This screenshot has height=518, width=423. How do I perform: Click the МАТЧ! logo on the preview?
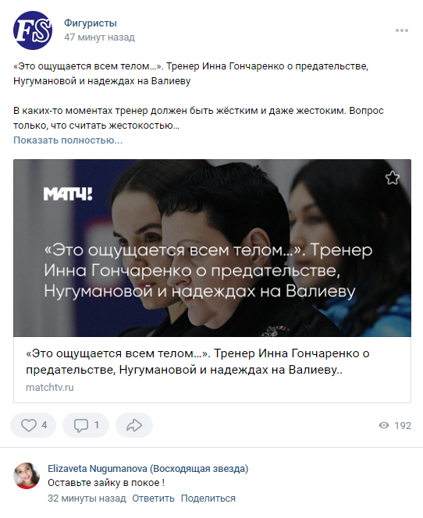(68, 194)
